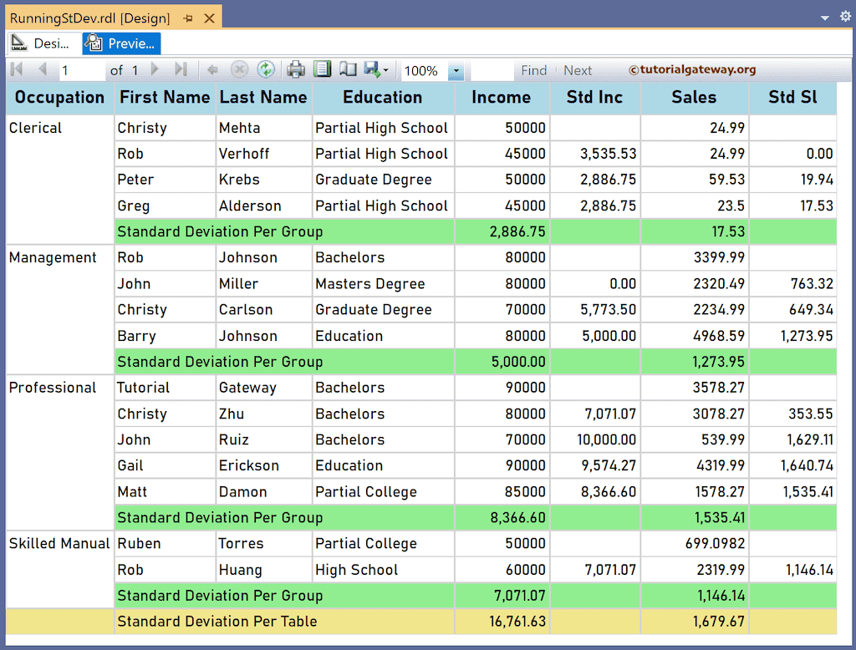Click the Find command
The height and width of the screenshot is (650, 856).
(533, 70)
